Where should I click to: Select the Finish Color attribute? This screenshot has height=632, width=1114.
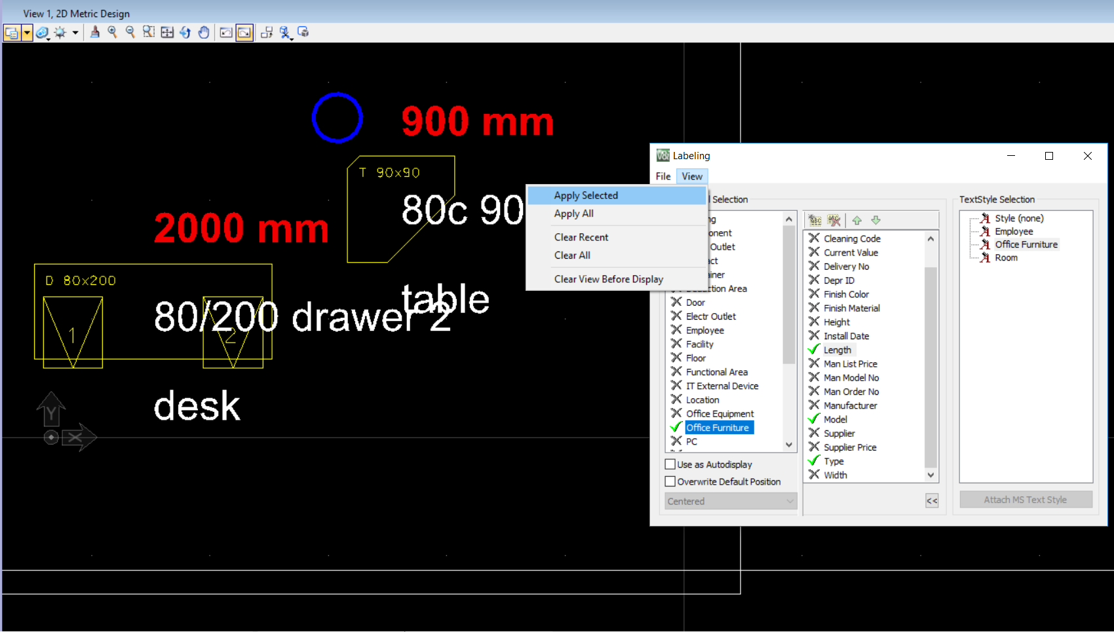pyautogui.click(x=846, y=294)
